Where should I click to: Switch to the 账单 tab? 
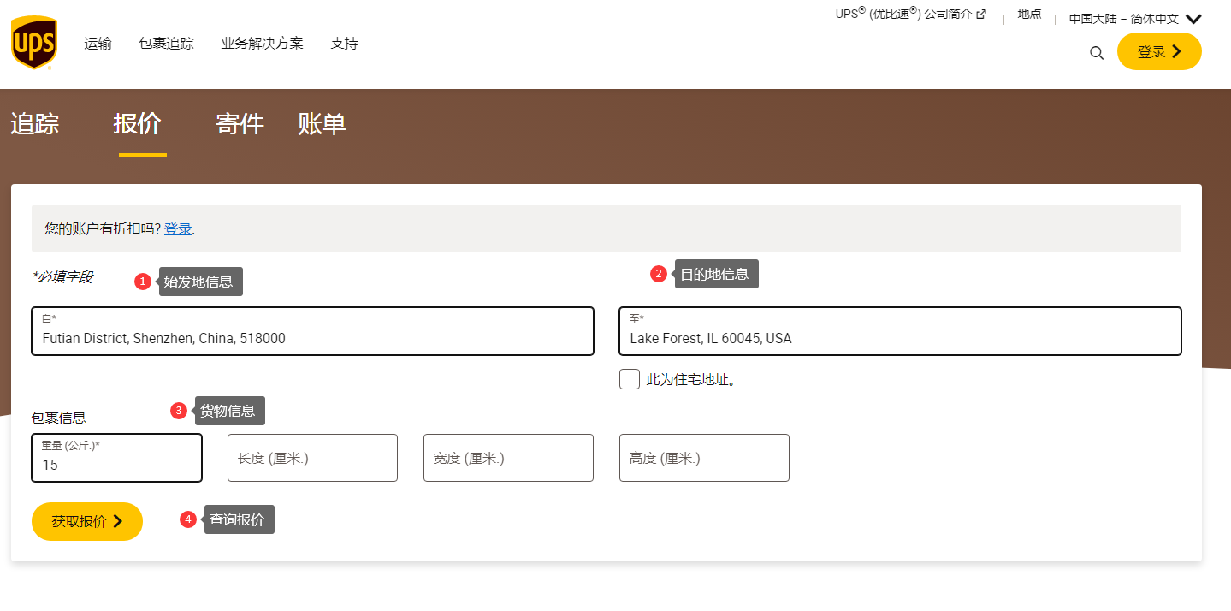pos(322,124)
